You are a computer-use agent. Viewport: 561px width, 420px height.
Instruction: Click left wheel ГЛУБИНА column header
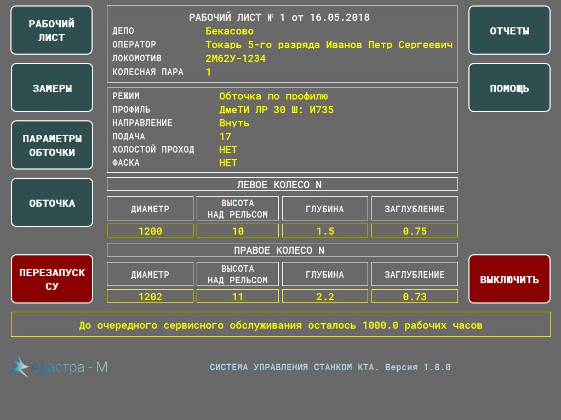325,208
